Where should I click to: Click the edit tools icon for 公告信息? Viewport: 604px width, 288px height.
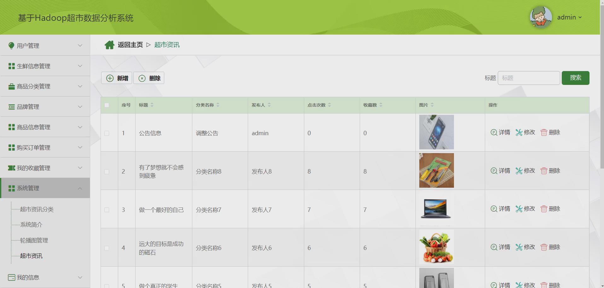(519, 132)
